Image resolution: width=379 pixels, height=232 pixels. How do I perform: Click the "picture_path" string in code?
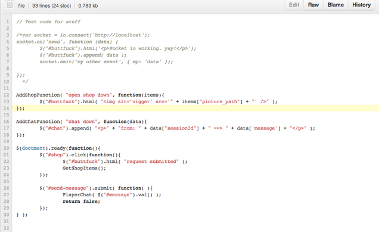coord(220,101)
